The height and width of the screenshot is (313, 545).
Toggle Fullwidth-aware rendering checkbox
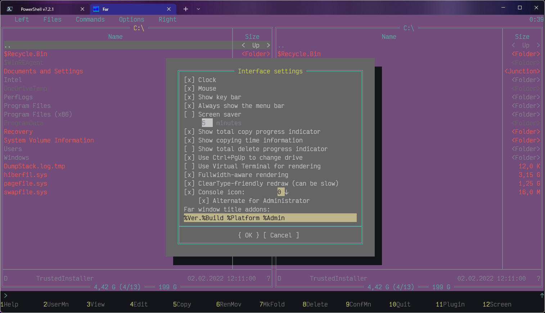click(189, 175)
